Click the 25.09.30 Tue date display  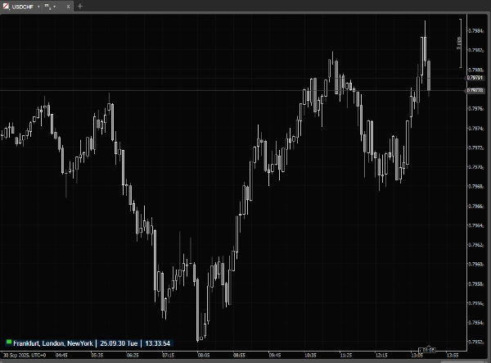coord(119,342)
